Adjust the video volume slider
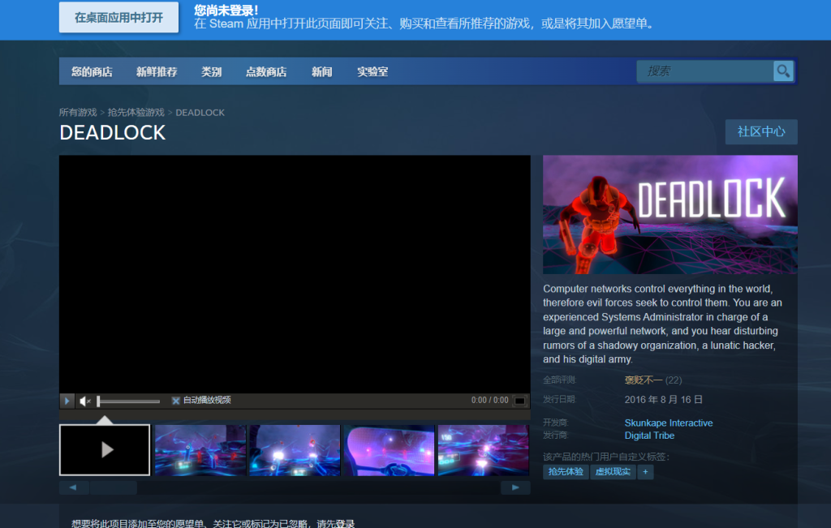 coord(128,401)
